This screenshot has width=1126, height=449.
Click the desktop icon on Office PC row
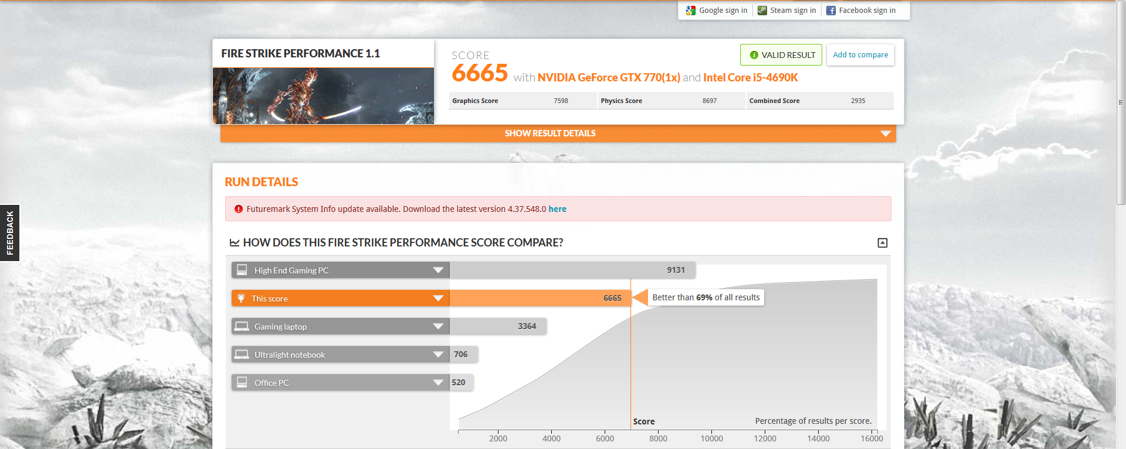tap(242, 382)
